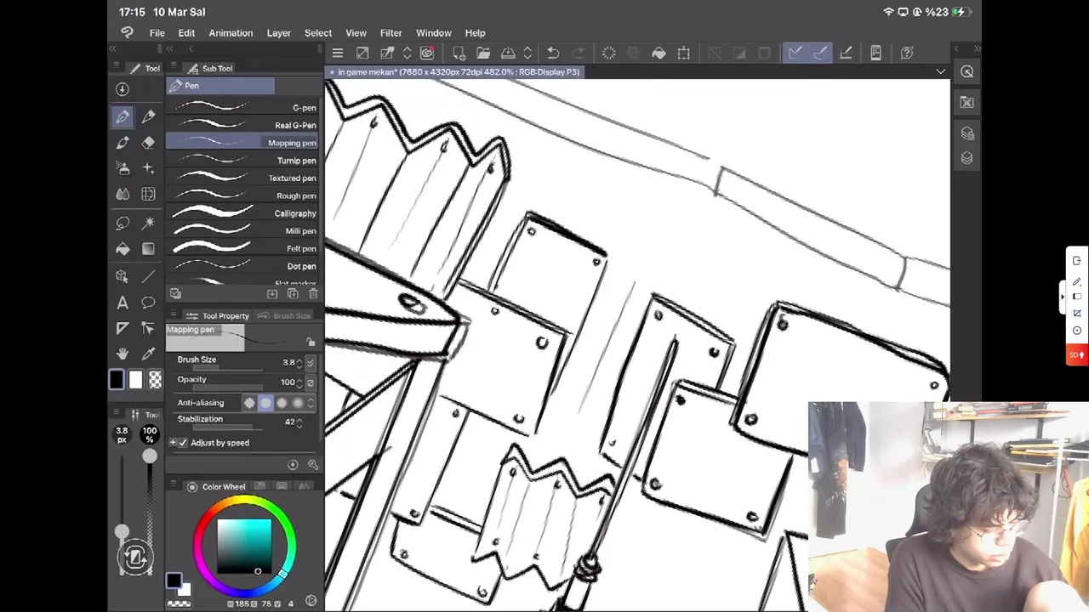Screen dimensions: 1089x612
Task: Collapse left palette dock arrows
Action: pyautogui.click(x=112, y=49)
